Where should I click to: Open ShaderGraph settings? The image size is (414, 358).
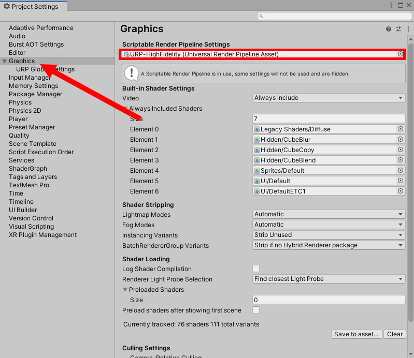tap(28, 169)
